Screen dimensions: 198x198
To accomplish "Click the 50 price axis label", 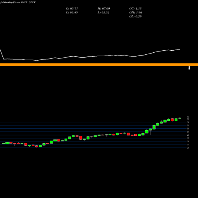I will click(188, 129).
